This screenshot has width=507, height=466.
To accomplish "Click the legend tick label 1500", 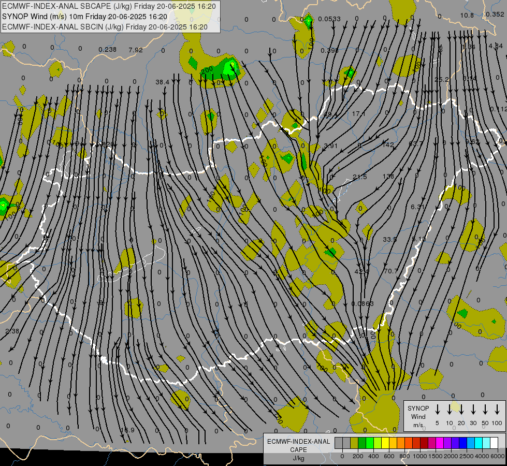I will [x=436, y=456].
